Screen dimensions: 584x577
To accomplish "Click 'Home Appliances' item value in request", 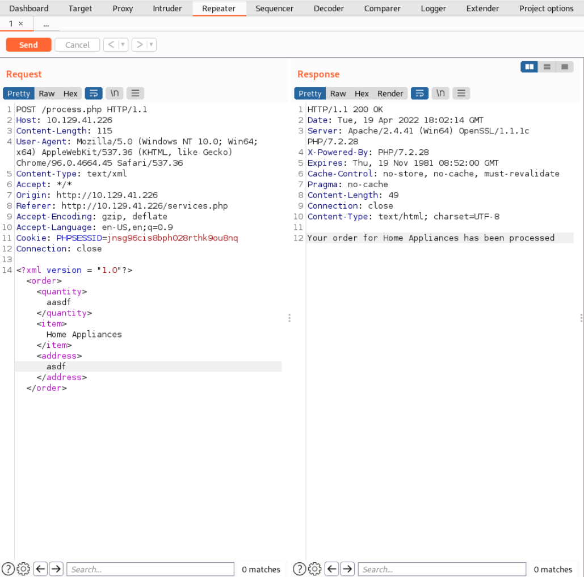I will pyautogui.click(x=84, y=334).
